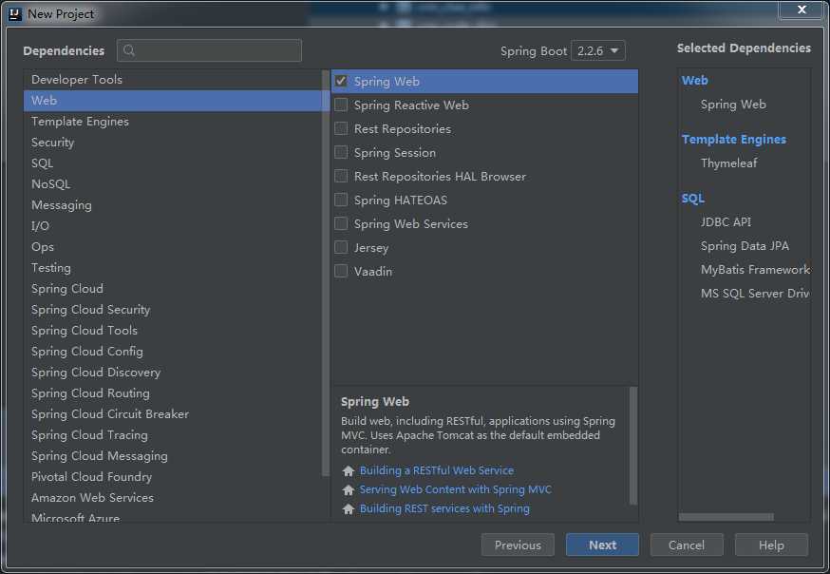The height and width of the screenshot is (574, 830).
Task: Enable the Spring Reactive Web checkbox
Action: (x=341, y=105)
